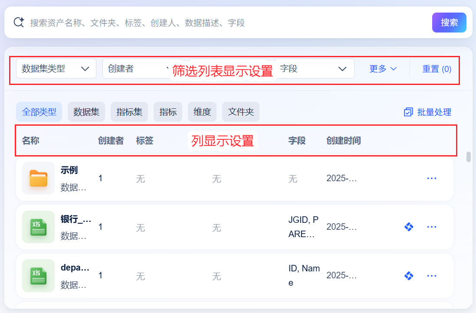Click the AI search magnifier icon
The height and width of the screenshot is (313, 476).
(19, 22)
